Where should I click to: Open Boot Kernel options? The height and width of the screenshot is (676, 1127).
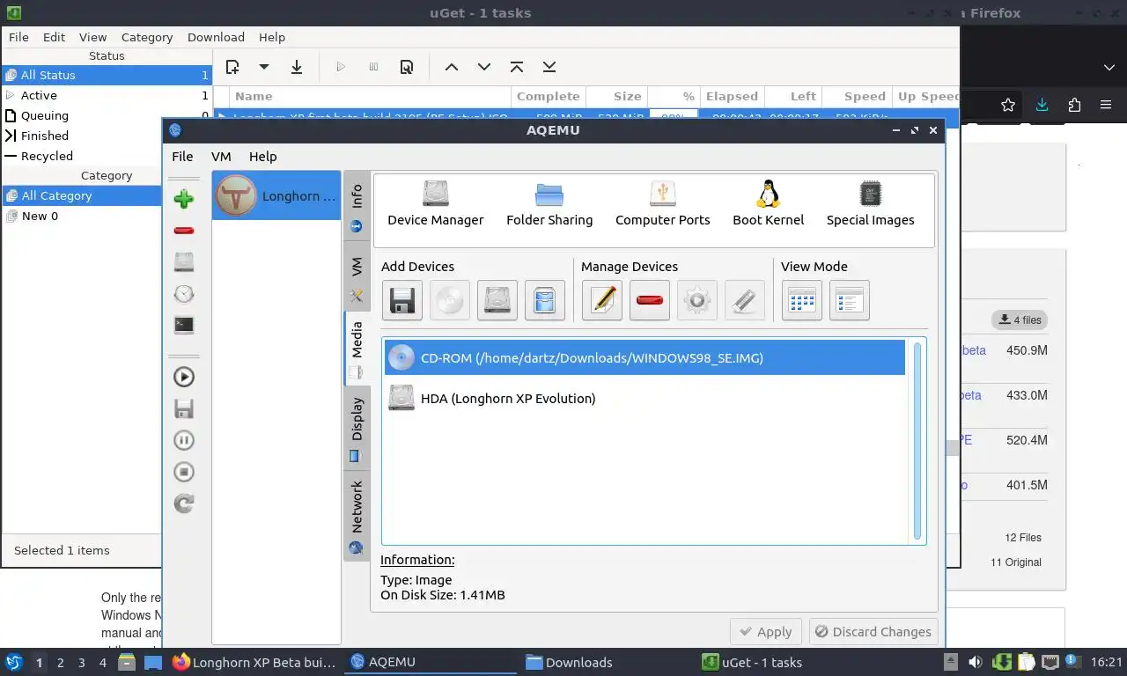pos(769,204)
